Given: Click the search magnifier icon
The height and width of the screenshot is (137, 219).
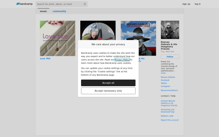Looking at the screenshot, I should click(85, 4).
